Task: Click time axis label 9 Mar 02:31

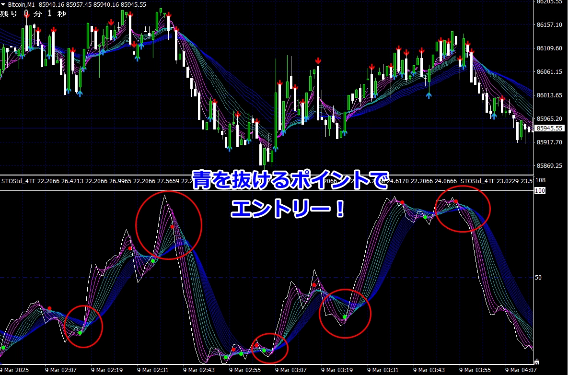Action: 153,370
